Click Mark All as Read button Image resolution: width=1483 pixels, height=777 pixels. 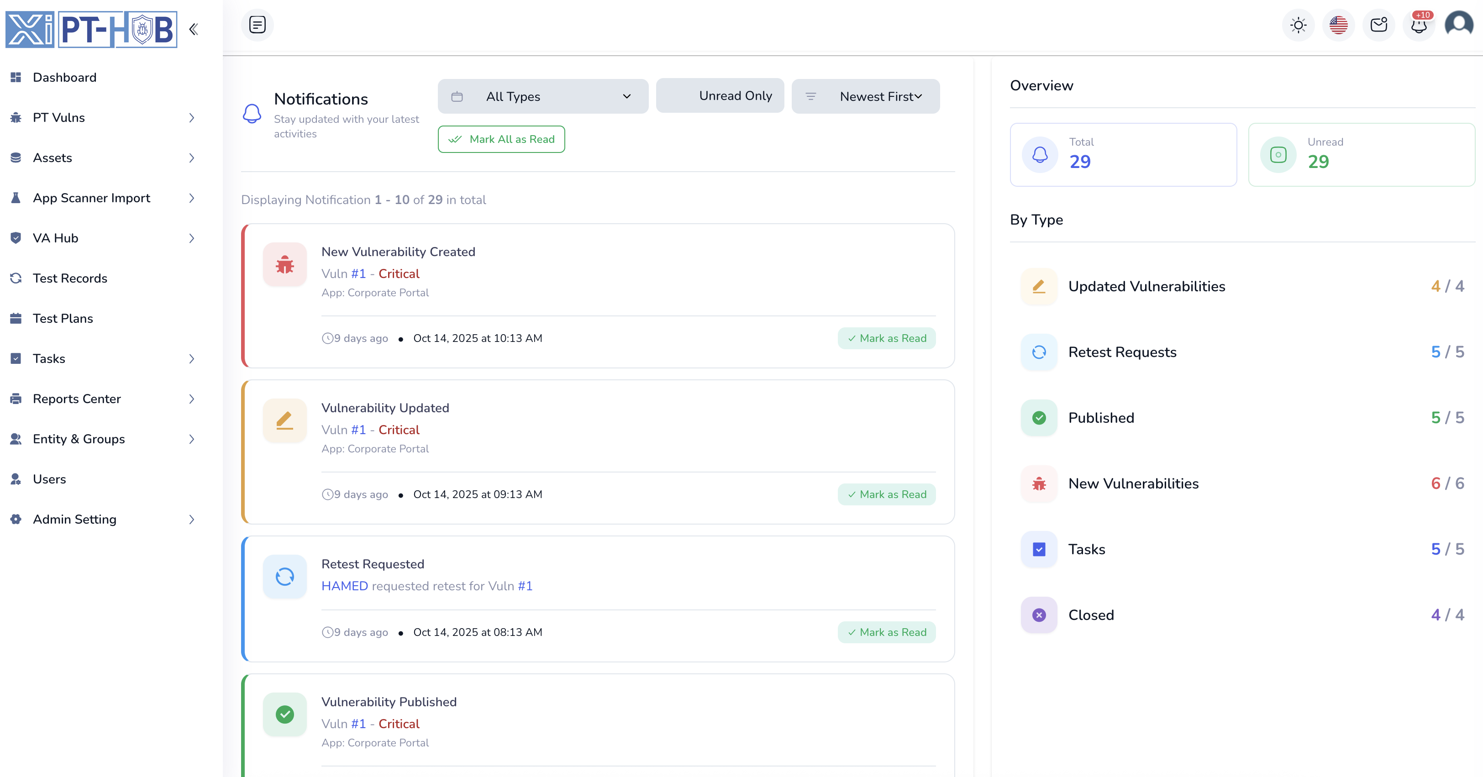pos(501,139)
